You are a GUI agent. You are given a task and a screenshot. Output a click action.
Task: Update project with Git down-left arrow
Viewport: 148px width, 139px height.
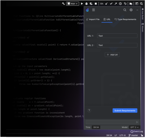(106, 4)
